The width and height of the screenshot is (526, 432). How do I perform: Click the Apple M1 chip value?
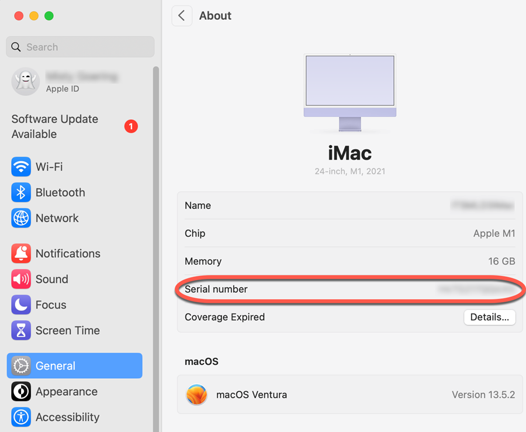[x=494, y=233]
